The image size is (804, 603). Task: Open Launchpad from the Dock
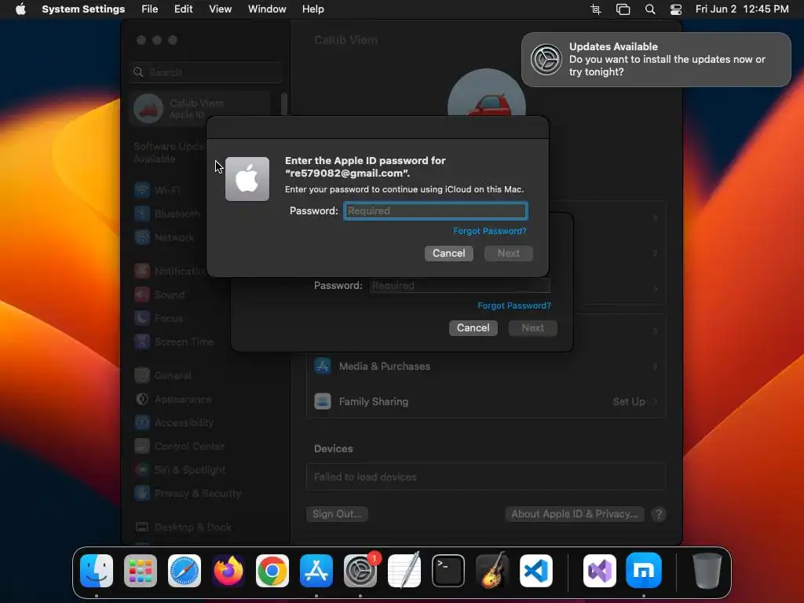pos(141,571)
